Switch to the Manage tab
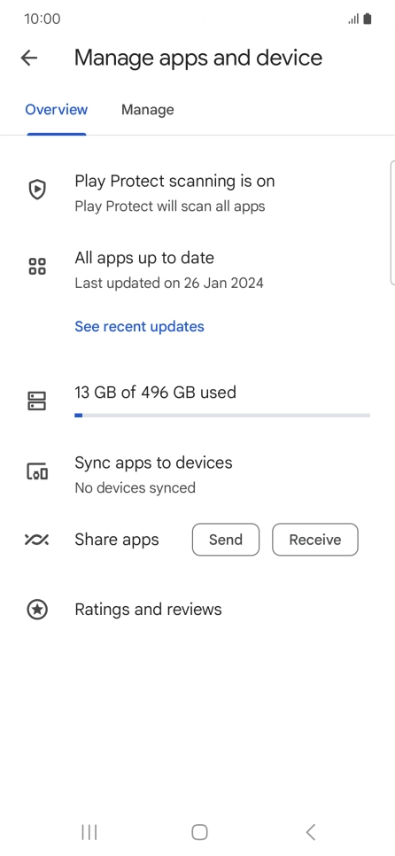395x856 pixels. coord(147,110)
